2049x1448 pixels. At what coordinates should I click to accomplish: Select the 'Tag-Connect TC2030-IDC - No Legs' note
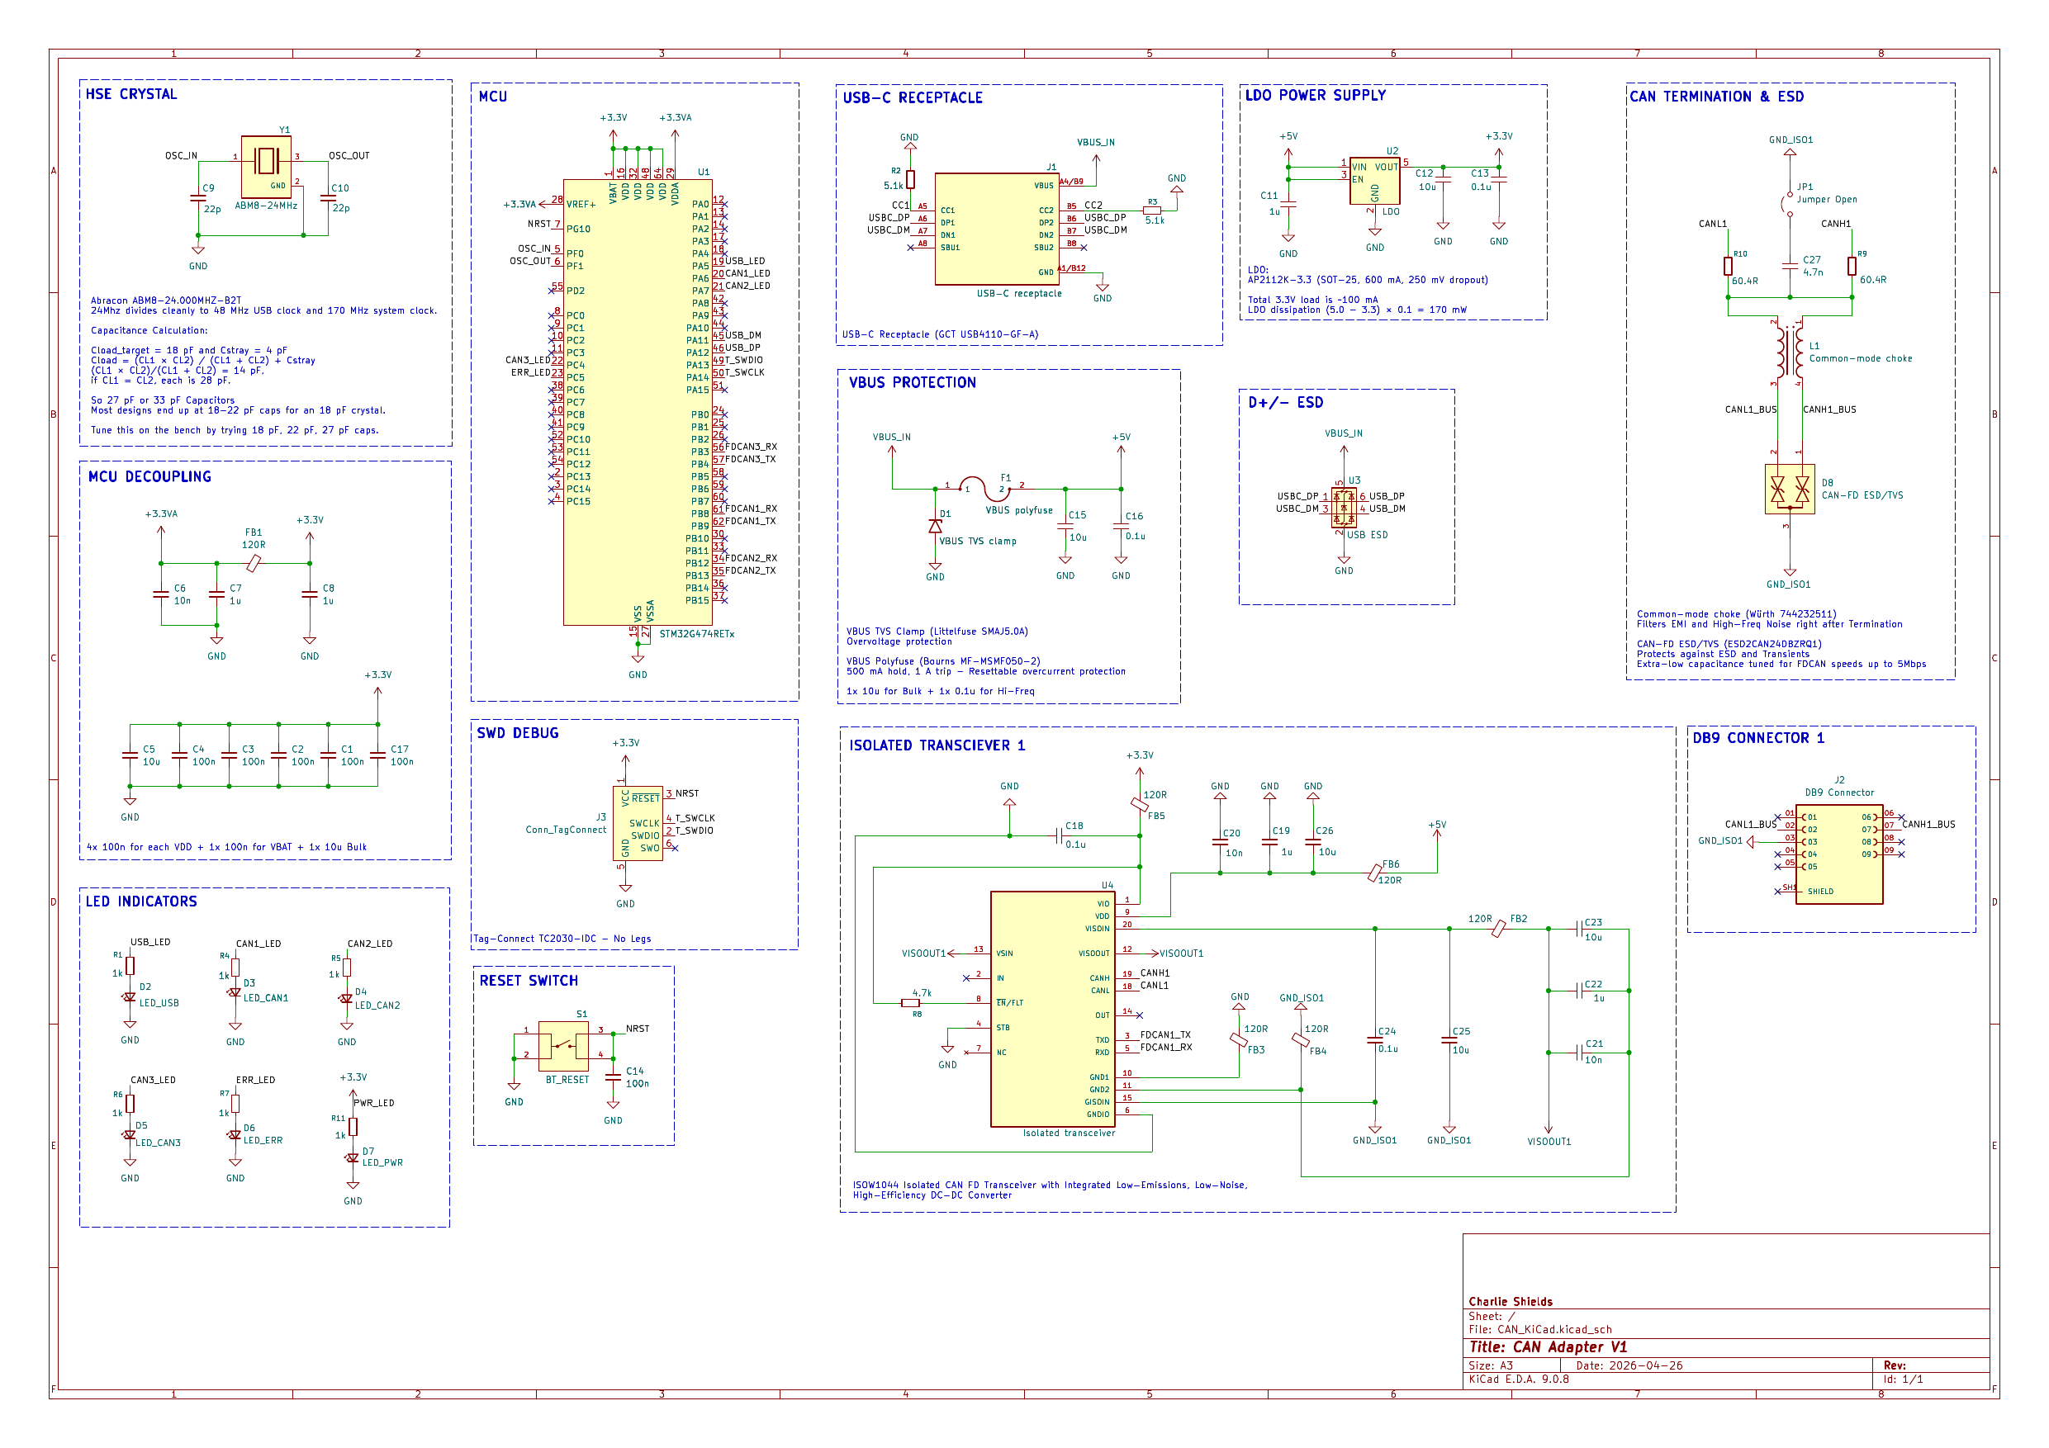coord(562,939)
